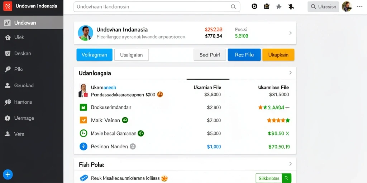Click the Undovhaan search input field
This screenshot has width=367, height=183.
click(157, 7)
